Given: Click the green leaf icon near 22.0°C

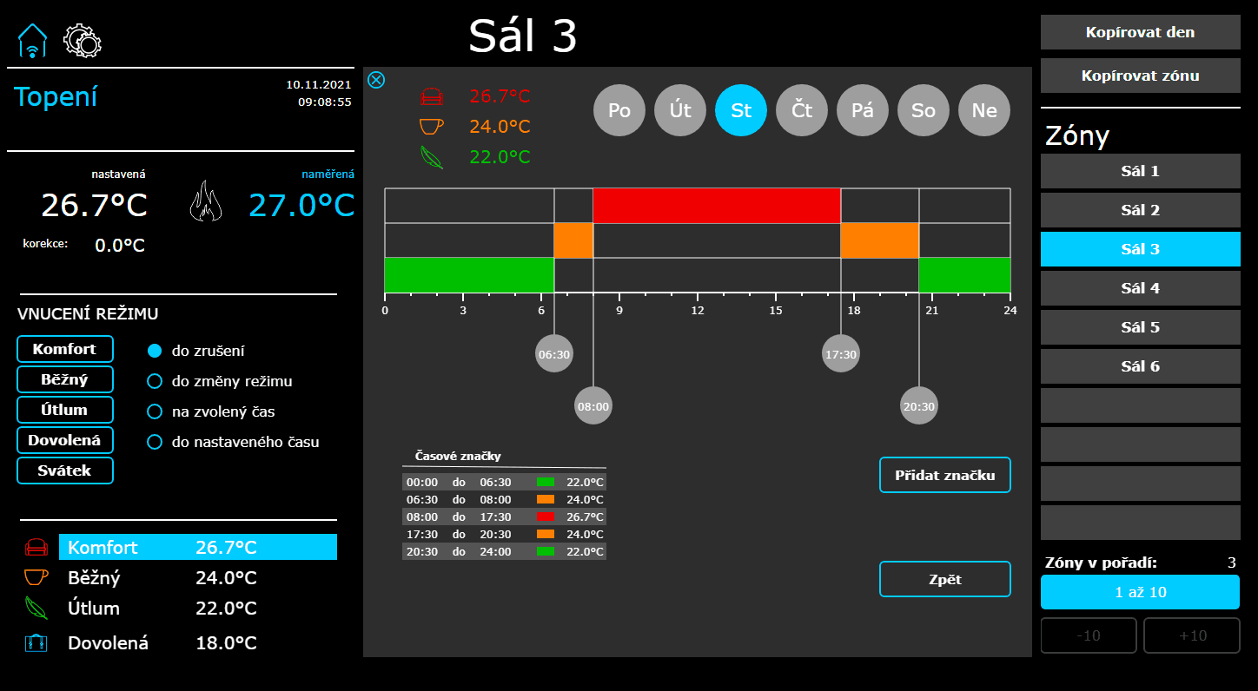Looking at the screenshot, I should click(x=431, y=157).
